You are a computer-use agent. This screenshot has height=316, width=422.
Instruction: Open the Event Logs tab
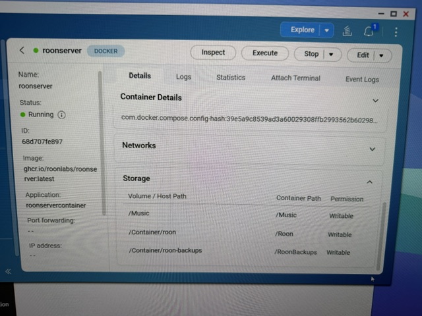coord(362,80)
